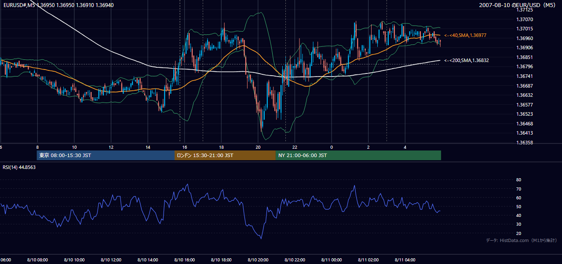Click price axis label 1.36687
Viewport: 562px width, 264px height.
point(525,86)
